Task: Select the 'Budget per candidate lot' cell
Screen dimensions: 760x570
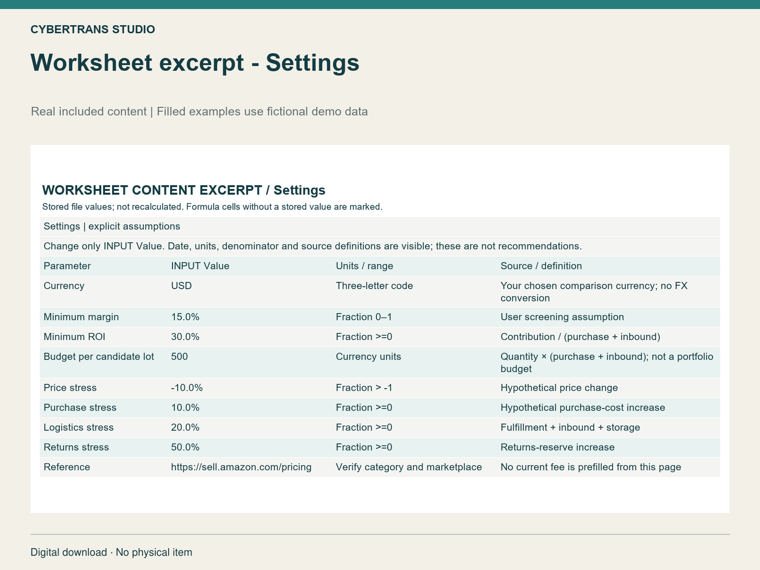Action: [99, 357]
